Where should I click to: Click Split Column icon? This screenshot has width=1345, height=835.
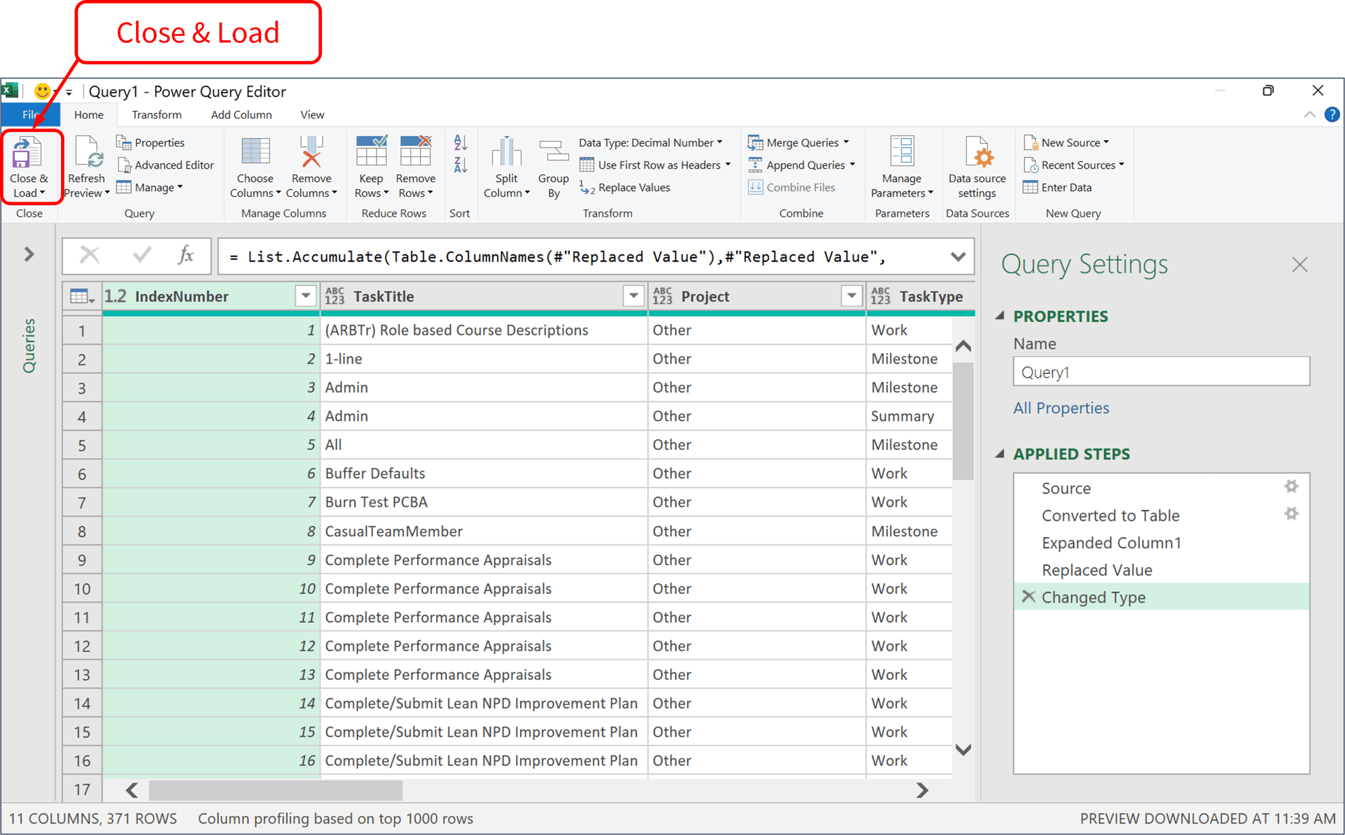pos(506,152)
